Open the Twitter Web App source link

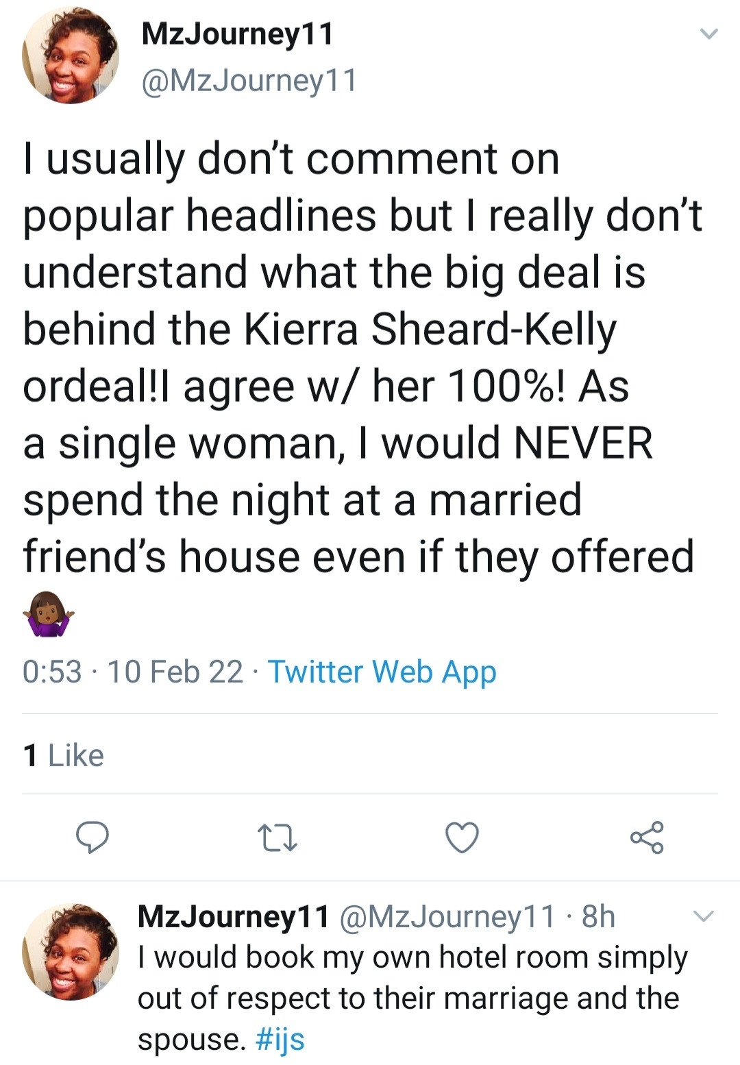(x=382, y=672)
